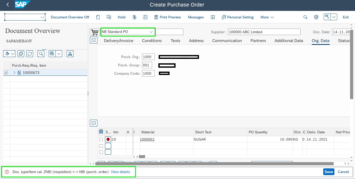This screenshot has height=179, width=355.
Task: Open the NB Standard PO dropdown
Action: click(151, 32)
